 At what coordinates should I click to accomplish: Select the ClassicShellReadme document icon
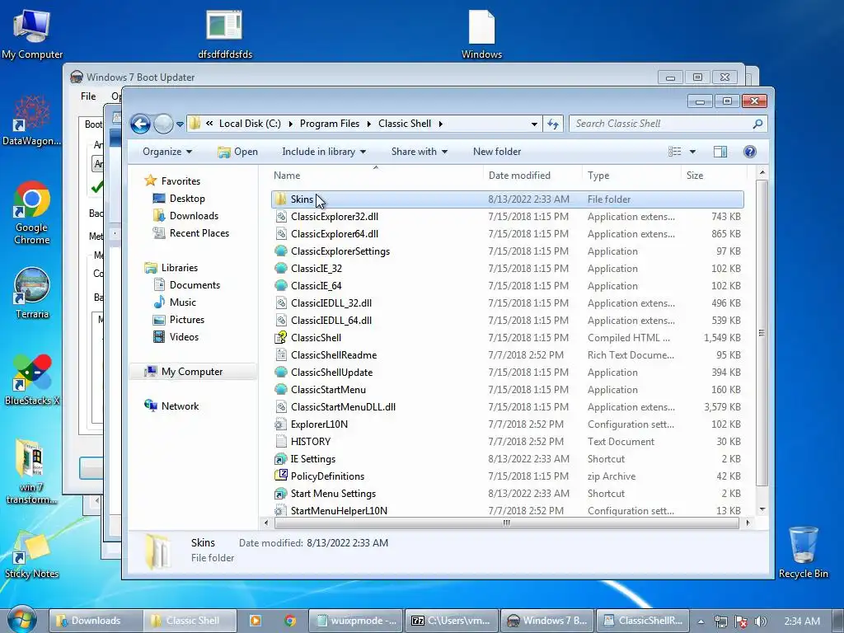tap(280, 354)
